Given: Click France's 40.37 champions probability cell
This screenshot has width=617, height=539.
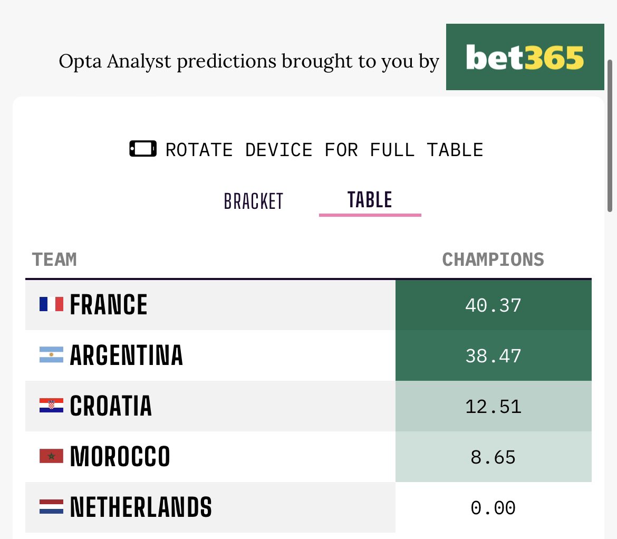Looking at the screenshot, I should [x=494, y=305].
